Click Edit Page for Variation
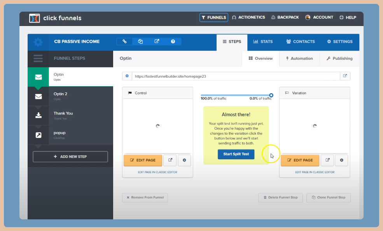Image resolution: width=383 pixels, height=231 pixels. coord(300,160)
